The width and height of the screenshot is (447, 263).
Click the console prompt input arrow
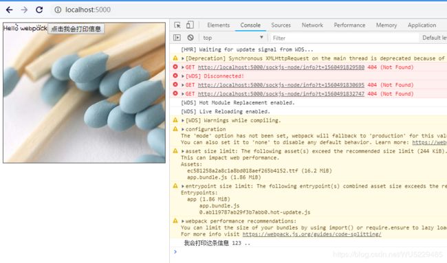[x=175, y=251]
